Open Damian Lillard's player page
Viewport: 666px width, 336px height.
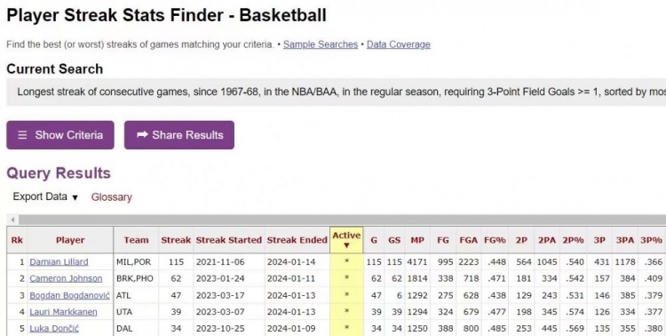59,262
